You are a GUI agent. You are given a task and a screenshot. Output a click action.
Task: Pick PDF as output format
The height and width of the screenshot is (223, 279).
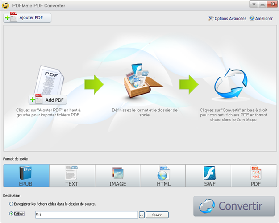[254, 176]
